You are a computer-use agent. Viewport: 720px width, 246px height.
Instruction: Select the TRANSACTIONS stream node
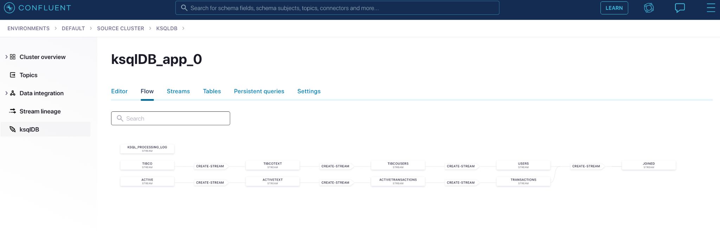tap(523, 181)
